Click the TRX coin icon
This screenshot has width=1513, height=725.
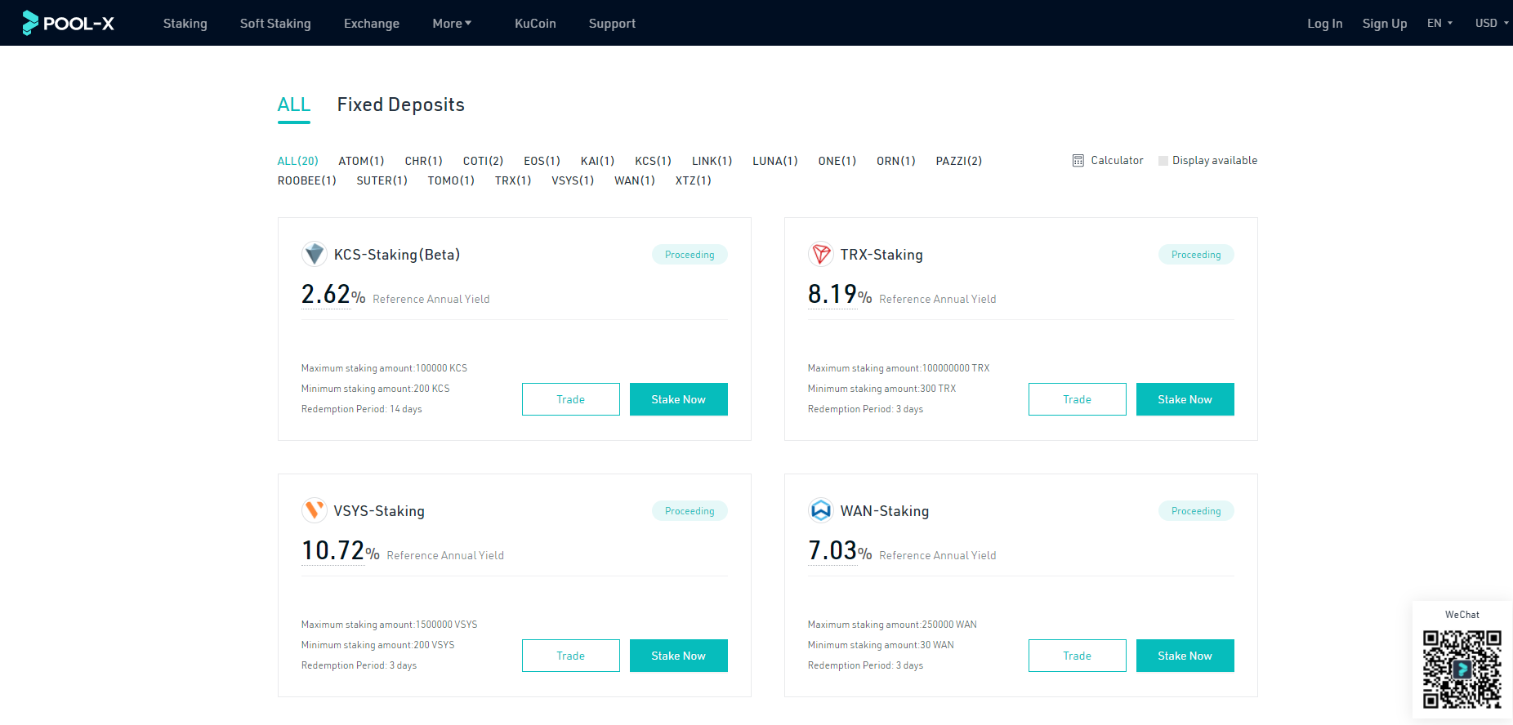821,255
